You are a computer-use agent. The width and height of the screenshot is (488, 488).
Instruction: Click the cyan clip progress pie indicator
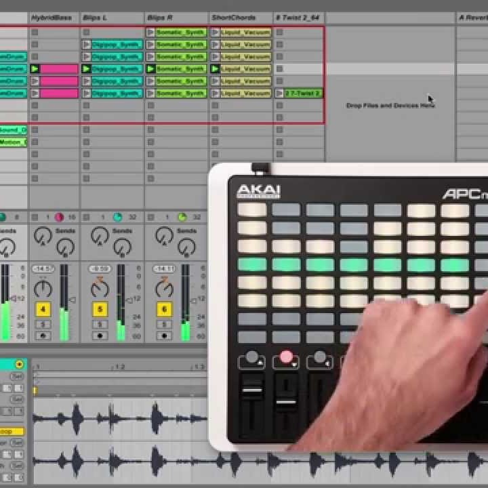pos(118,217)
